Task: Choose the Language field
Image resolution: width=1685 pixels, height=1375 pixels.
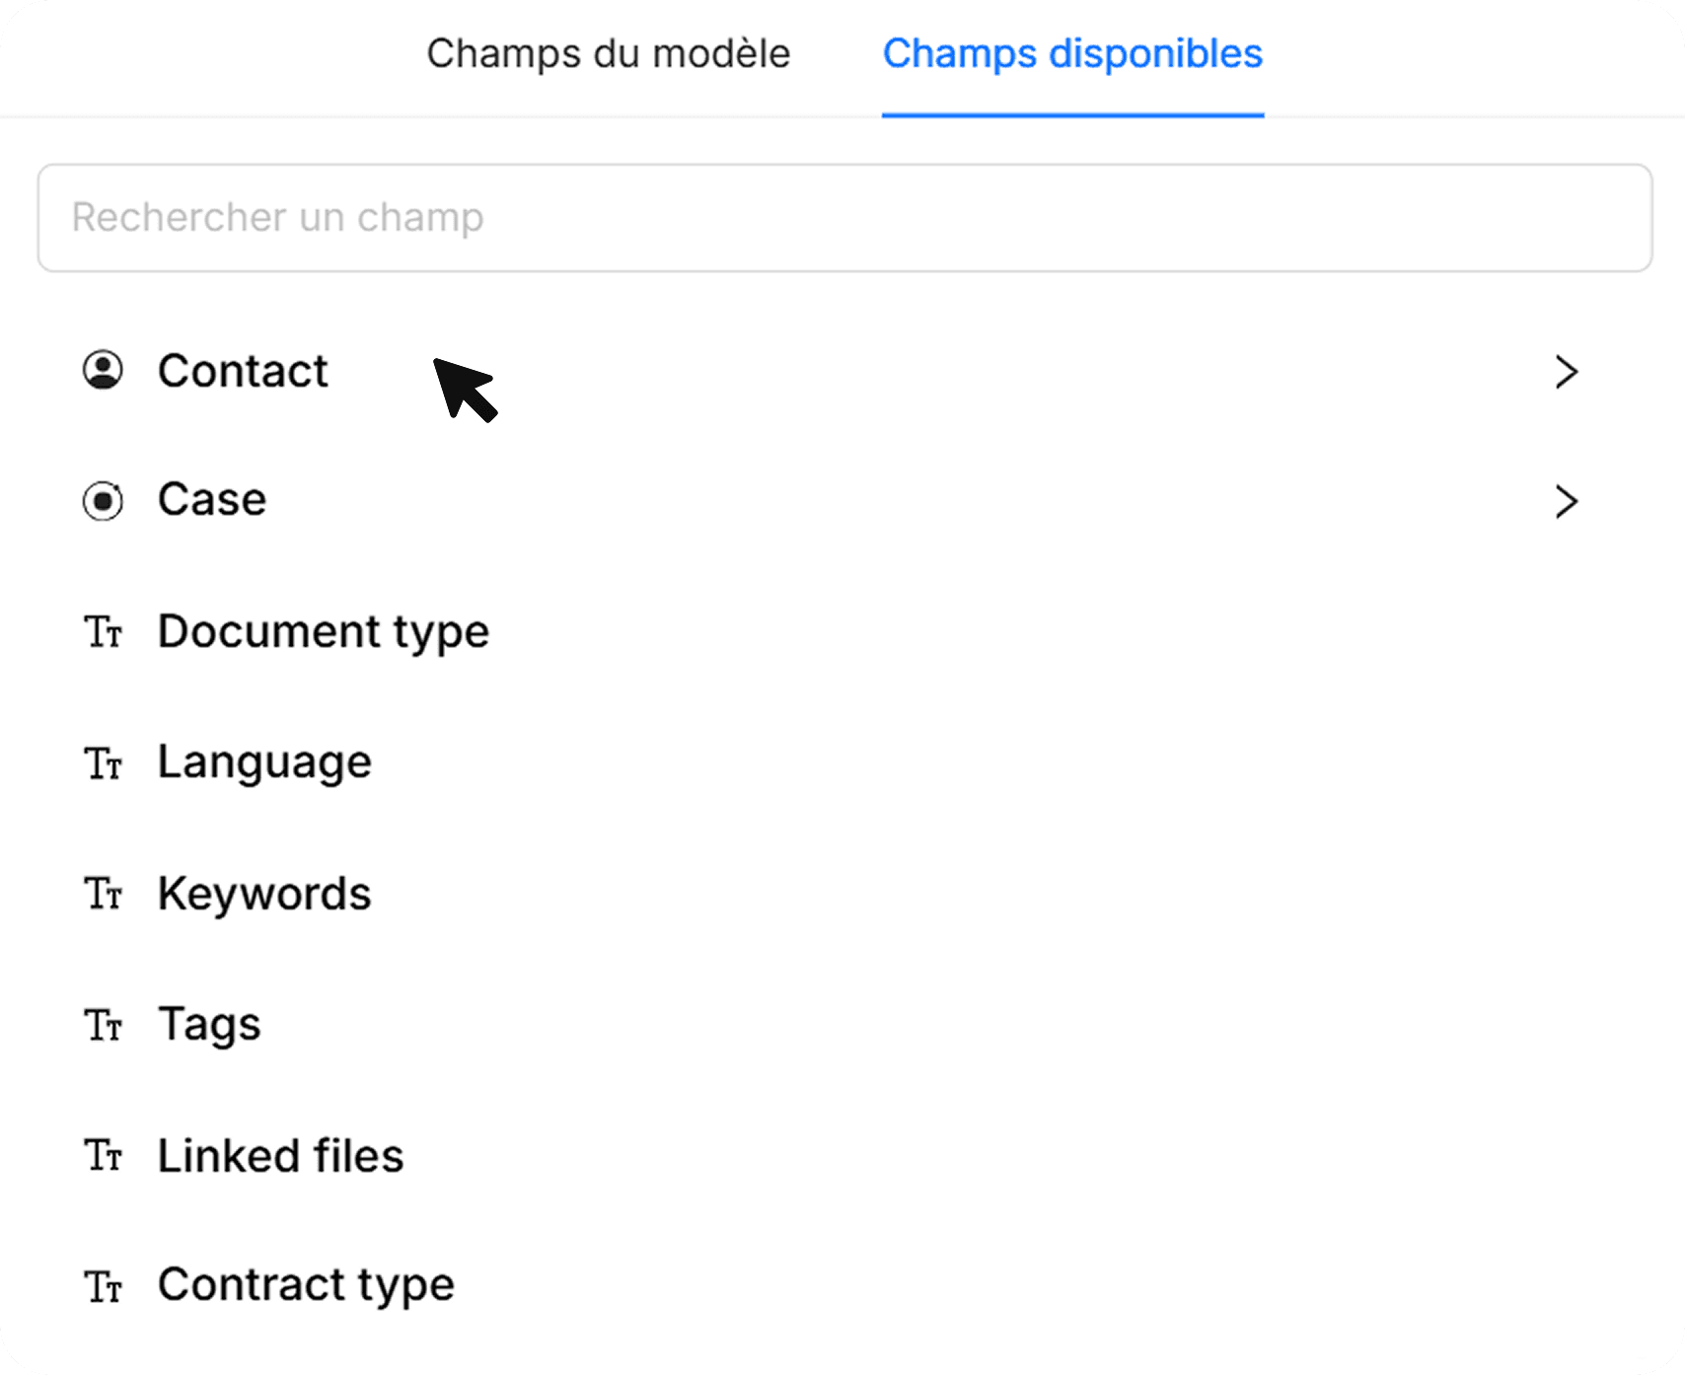Action: point(264,762)
